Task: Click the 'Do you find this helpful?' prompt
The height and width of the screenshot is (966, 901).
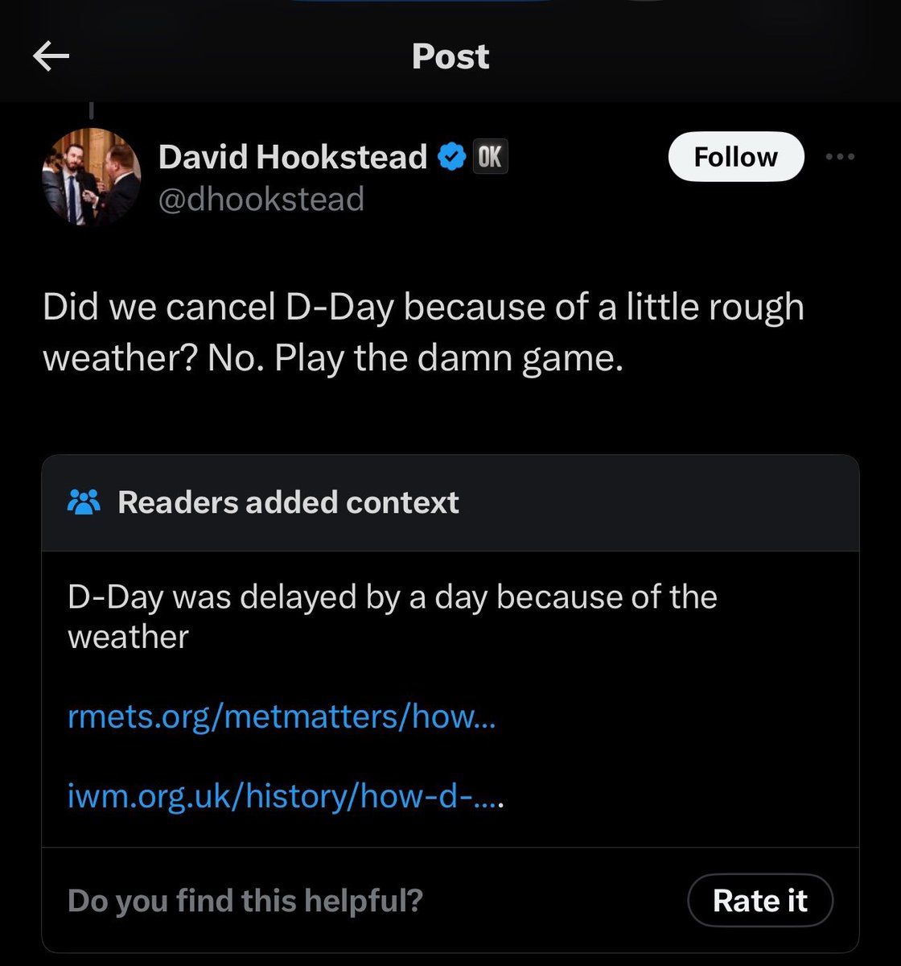Action: click(x=245, y=900)
